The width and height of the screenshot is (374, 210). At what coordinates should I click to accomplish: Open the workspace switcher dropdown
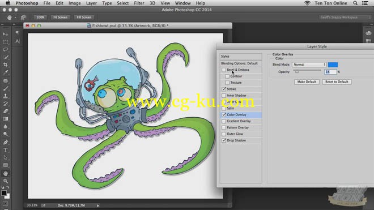[x=345, y=18]
